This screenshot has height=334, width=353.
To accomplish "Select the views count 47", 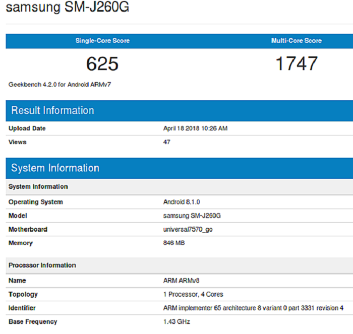I will click(166, 142).
